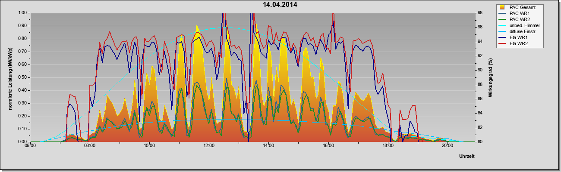Click the chart title 14.04.2014
The height and width of the screenshot is (172, 561).
click(280, 5)
